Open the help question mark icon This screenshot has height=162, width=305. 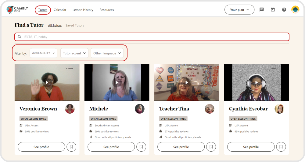284,10
